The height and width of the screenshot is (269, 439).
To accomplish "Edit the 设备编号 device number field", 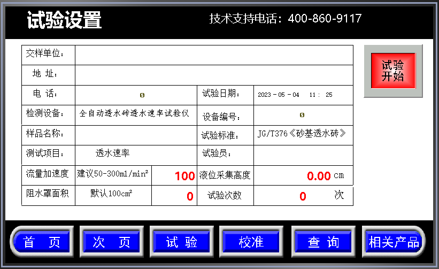I will point(303,115).
